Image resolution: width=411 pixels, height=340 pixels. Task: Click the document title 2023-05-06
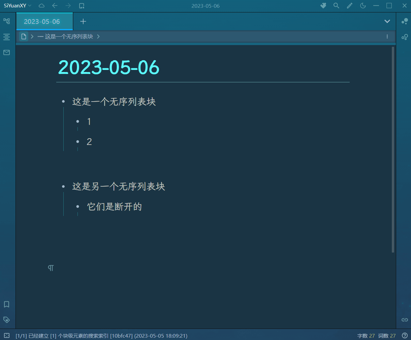(x=109, y=67)
